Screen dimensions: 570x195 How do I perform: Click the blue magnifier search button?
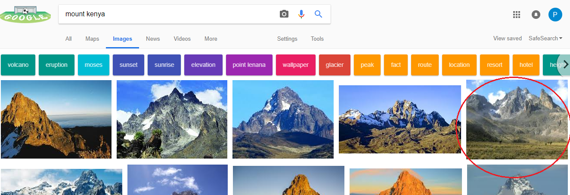[319, 14]
